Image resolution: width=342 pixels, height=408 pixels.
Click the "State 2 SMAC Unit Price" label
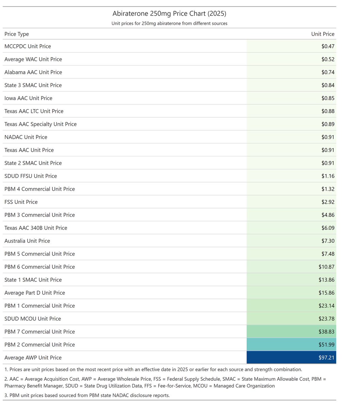click(33, 163)
